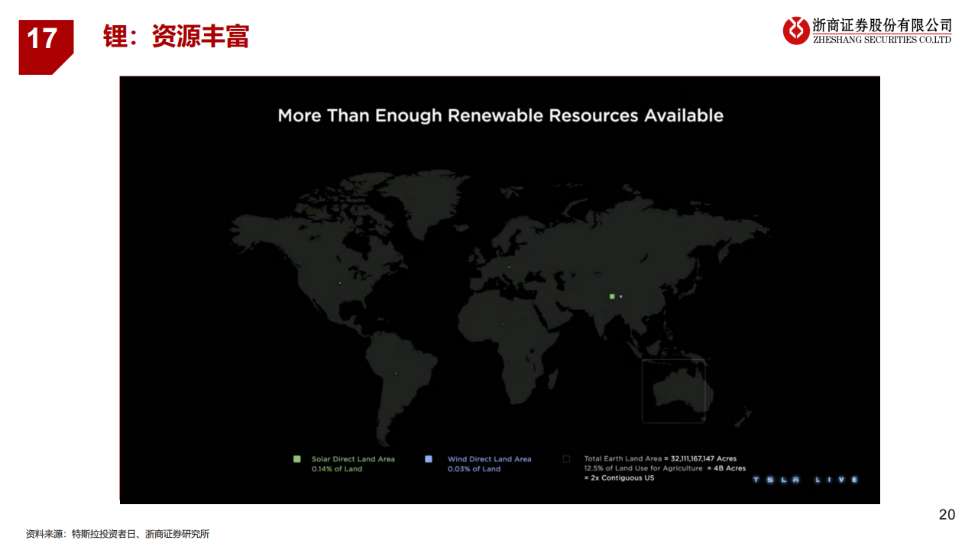Select the red slide number 17 badge
The height and width of the screenshot is (550, 978).
click(46, 47)
